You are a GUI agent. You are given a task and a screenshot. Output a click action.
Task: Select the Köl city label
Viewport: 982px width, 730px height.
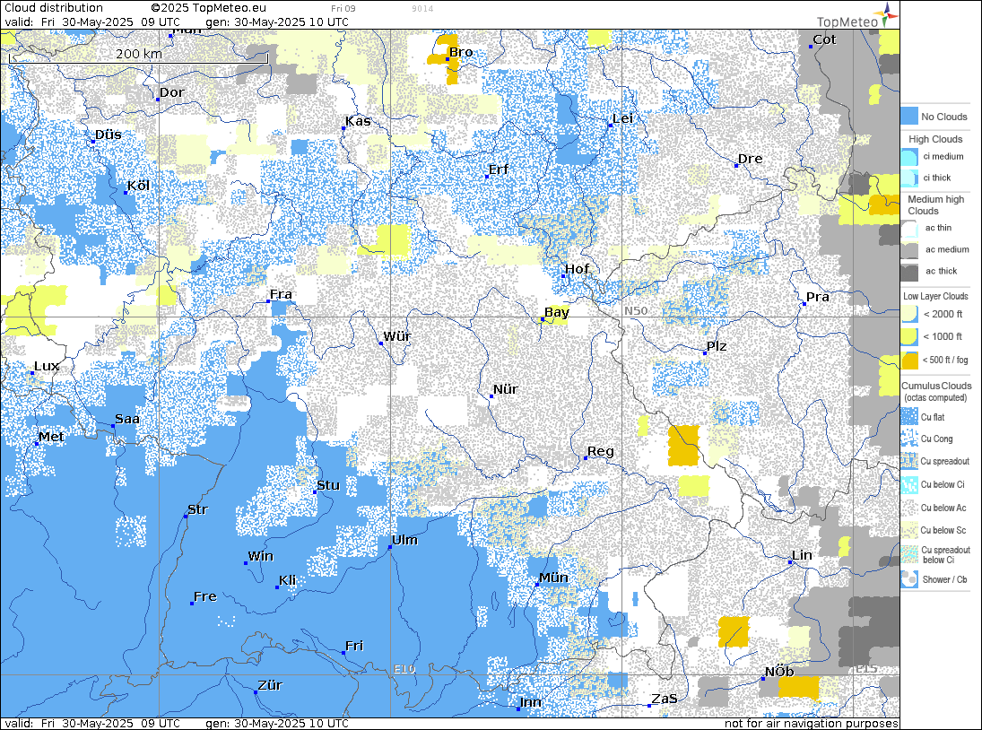(x=138, y=186)
